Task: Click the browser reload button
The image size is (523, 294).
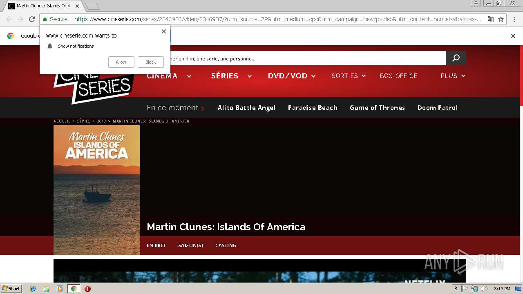Action: coord(32,19)
